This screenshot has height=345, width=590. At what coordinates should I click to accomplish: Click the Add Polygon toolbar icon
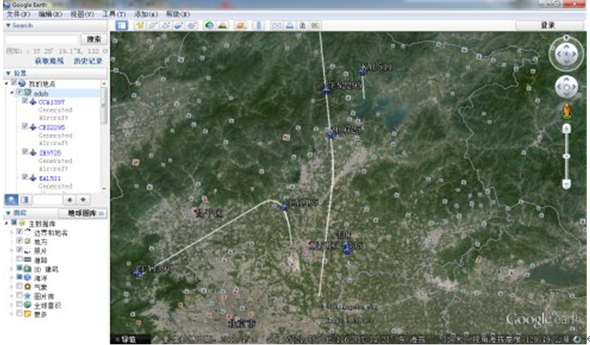[153, 25]
